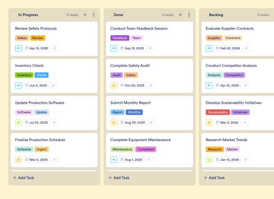Open the In Progress column's three-dot menu

(94, 15)
